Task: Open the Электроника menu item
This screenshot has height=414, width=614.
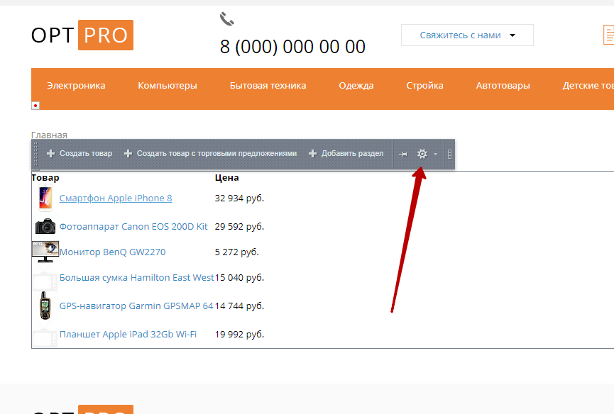Action: point(76,86)
